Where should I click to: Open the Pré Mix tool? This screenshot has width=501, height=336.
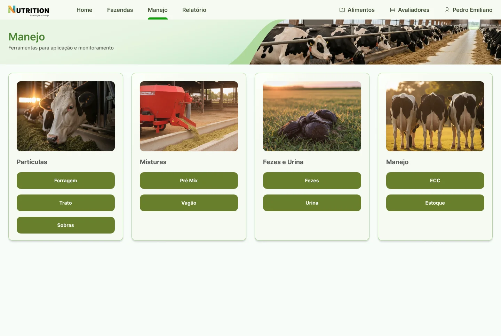(x=189, y=181)
